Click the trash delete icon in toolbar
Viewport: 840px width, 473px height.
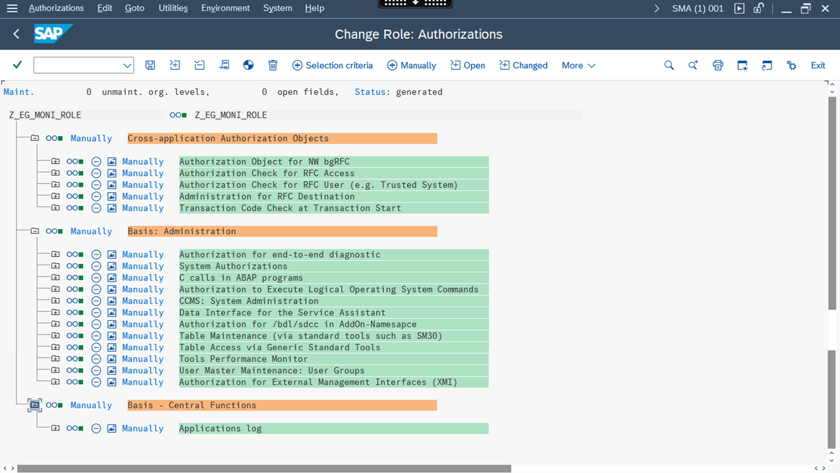[273, 65]
